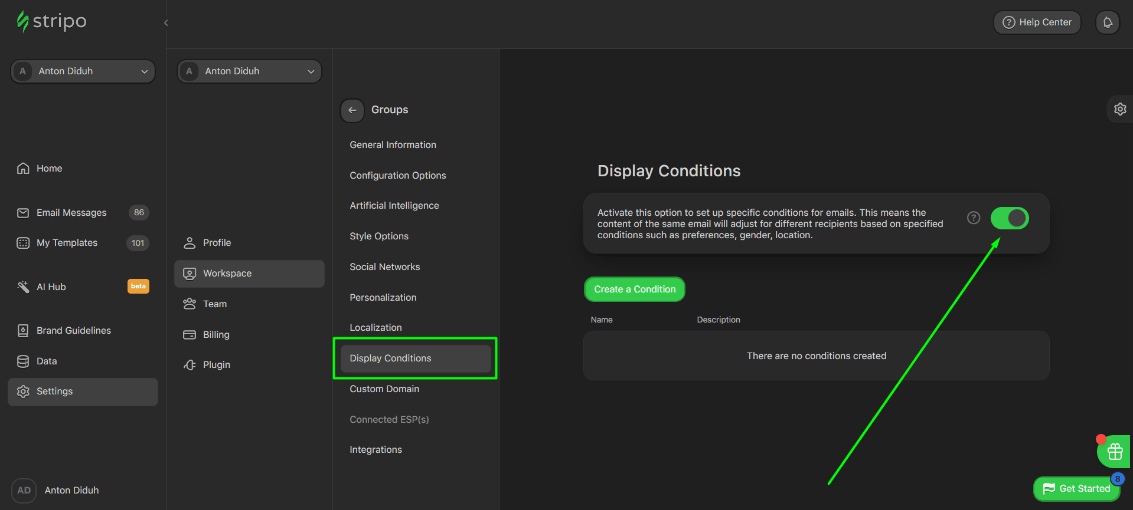
Task: Select Display Conditions in the menu
Action: 416,358
